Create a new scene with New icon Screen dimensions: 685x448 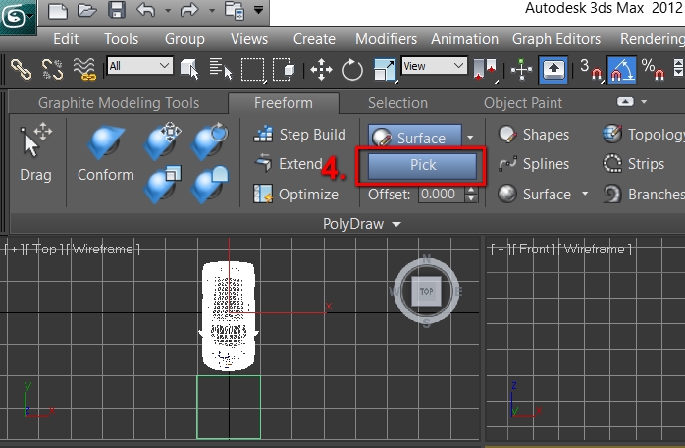57,10
